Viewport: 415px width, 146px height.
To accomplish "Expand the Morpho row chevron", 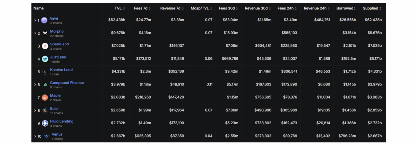I will point(35,33).
